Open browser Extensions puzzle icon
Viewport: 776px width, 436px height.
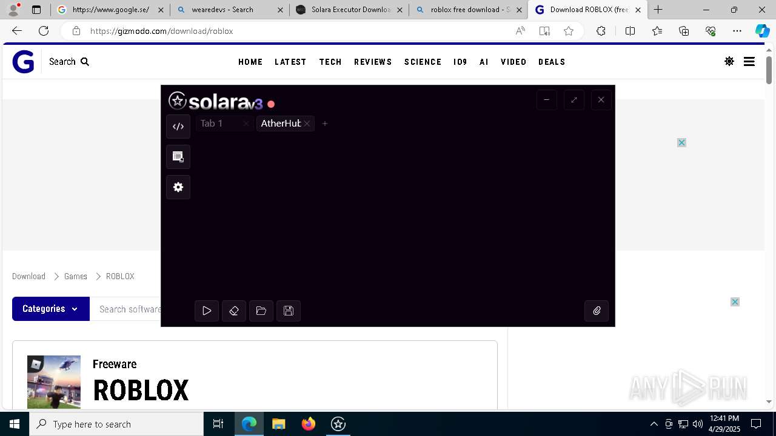[x=601, y=31]
